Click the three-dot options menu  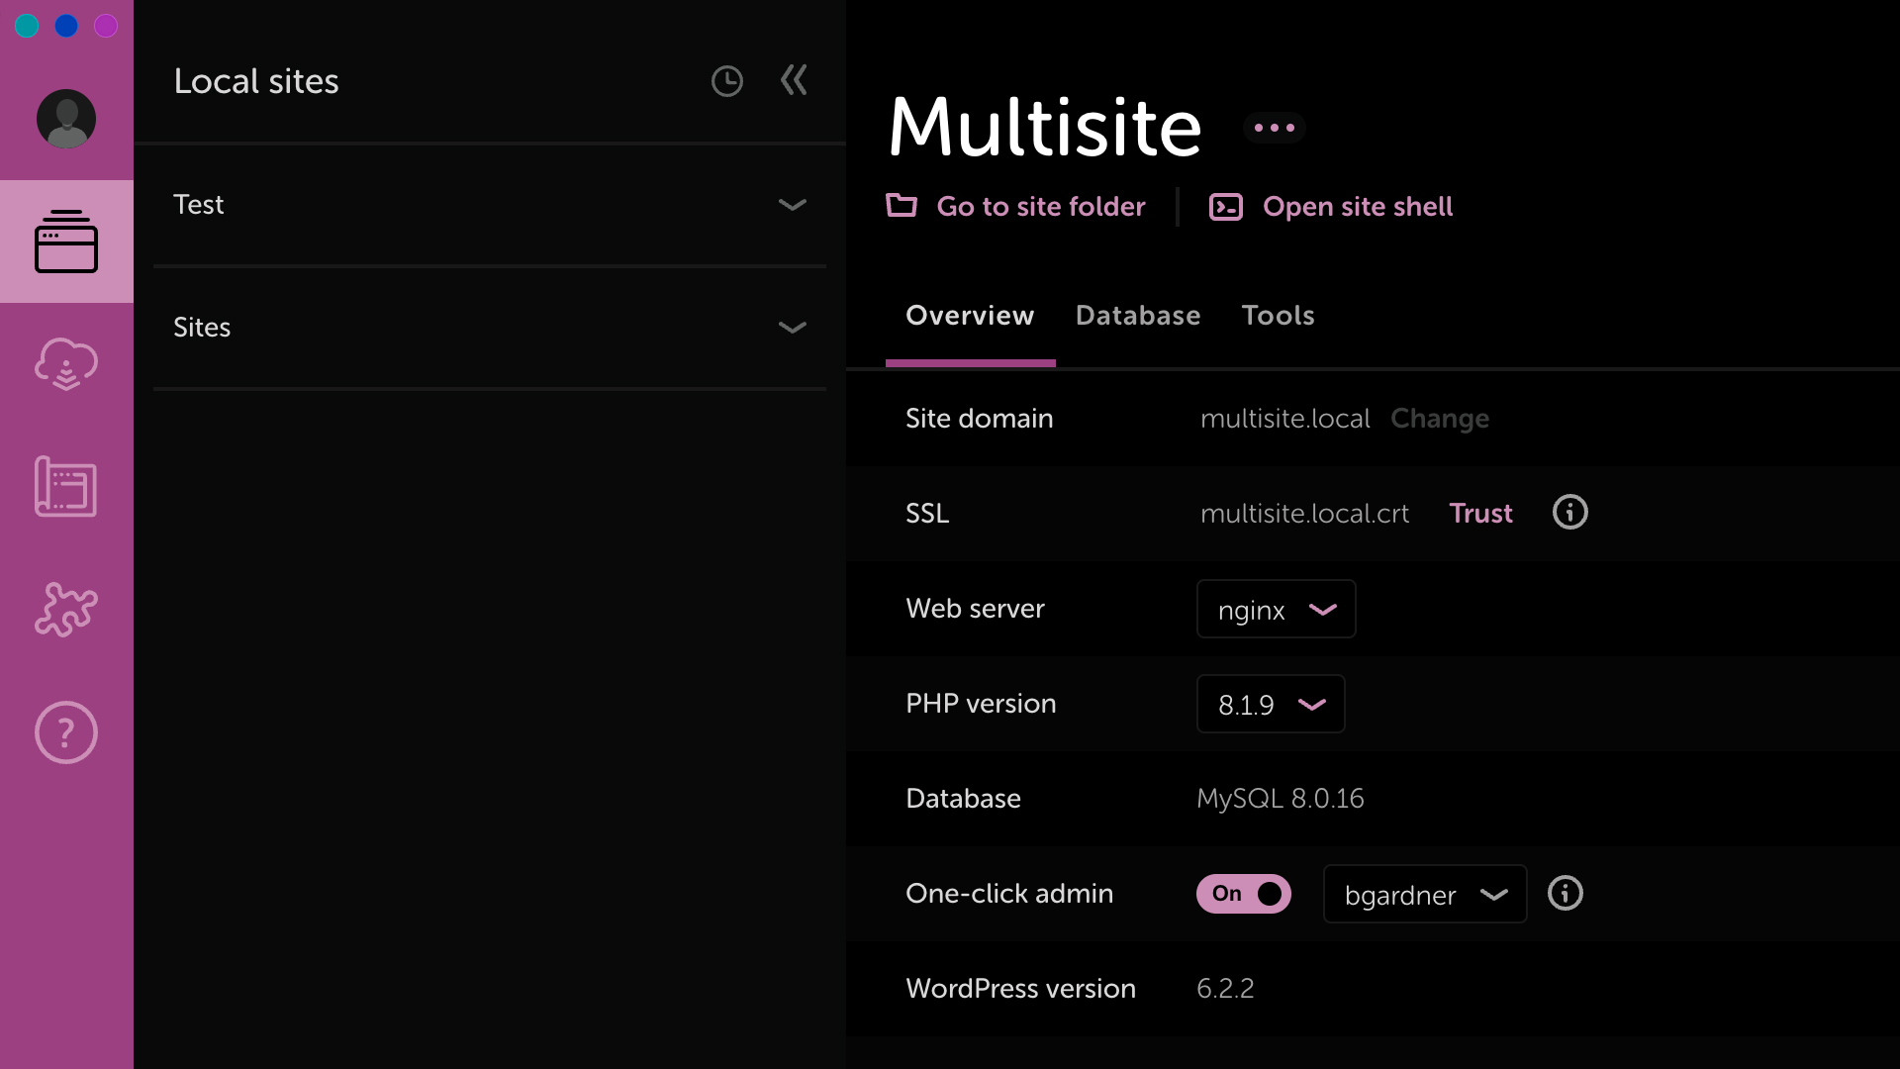click(1274, 128)
